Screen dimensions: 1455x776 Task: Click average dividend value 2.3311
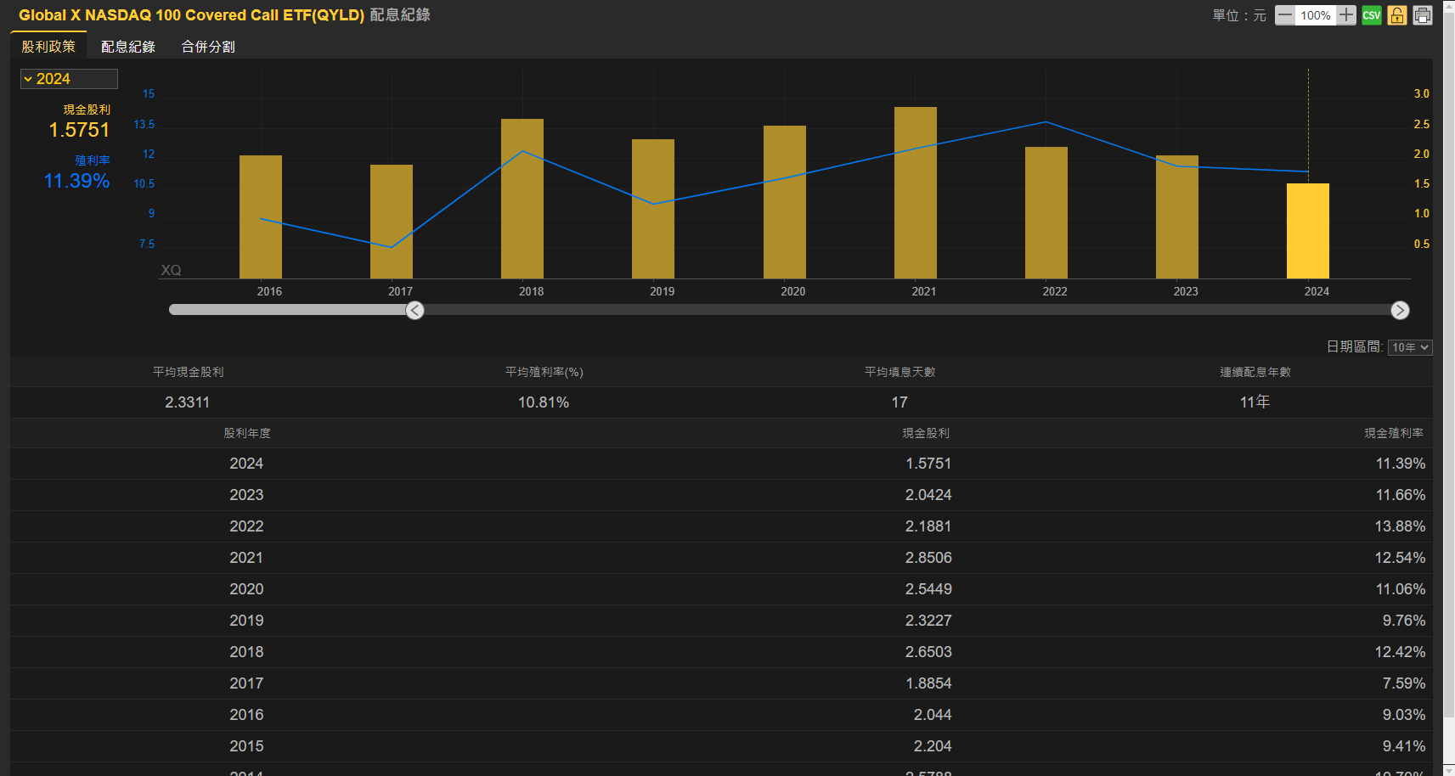187,402
